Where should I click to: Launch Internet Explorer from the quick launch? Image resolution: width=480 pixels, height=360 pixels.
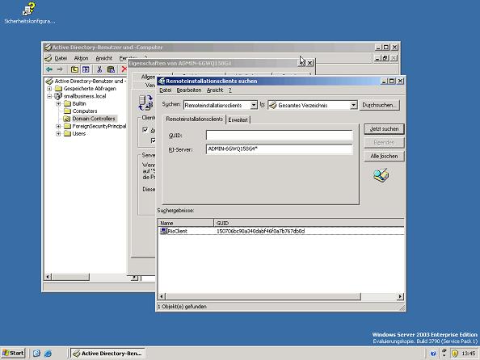tap(48, 354)
